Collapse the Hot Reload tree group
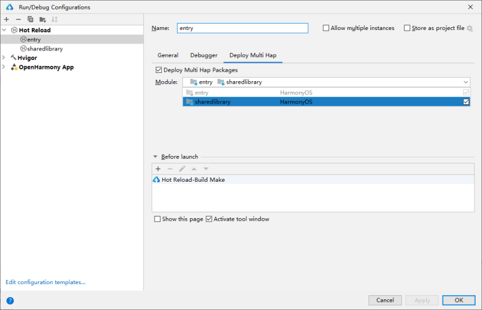This screenshot has height=310, width=482. 4,30
